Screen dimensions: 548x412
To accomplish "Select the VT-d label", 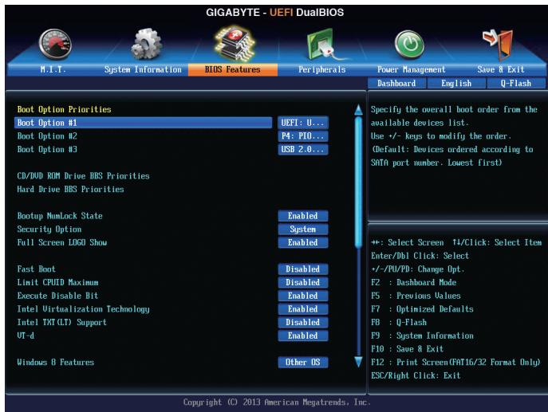I will (26, 335).
